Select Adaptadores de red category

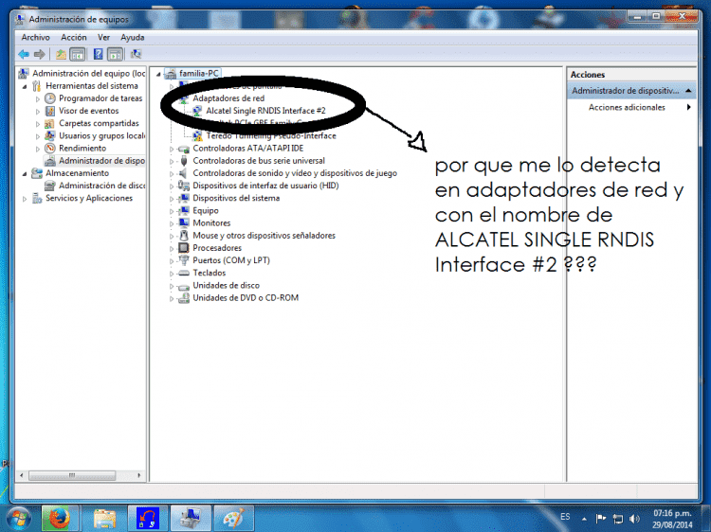pos(228,98)
